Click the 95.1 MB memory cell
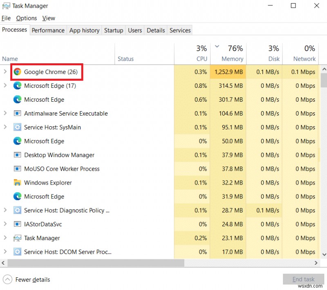 click(x=228, y=127)
